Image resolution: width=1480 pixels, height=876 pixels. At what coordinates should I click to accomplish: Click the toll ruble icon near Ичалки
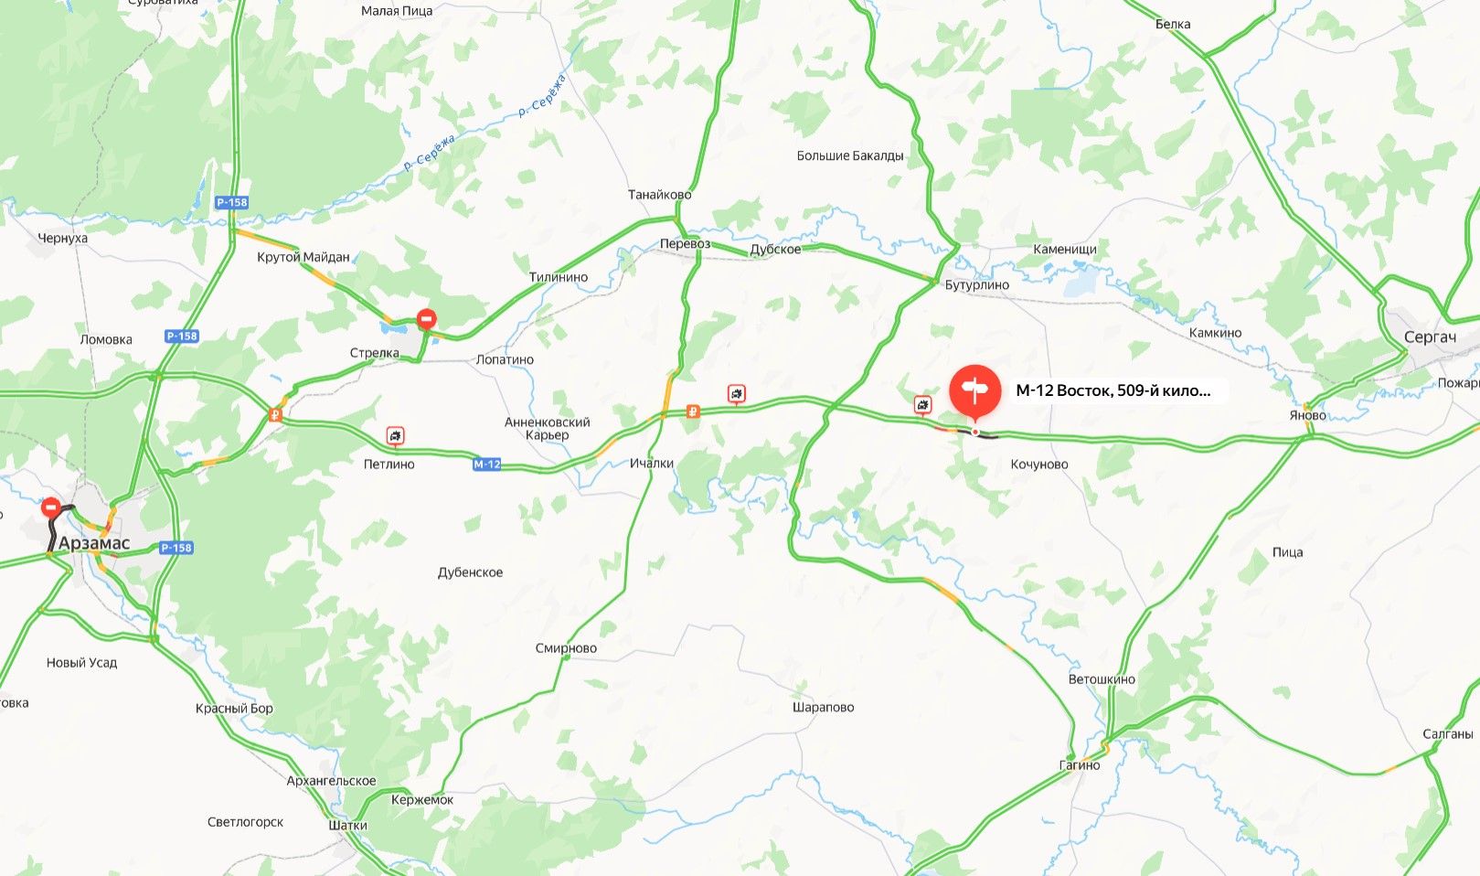point(694,412)
